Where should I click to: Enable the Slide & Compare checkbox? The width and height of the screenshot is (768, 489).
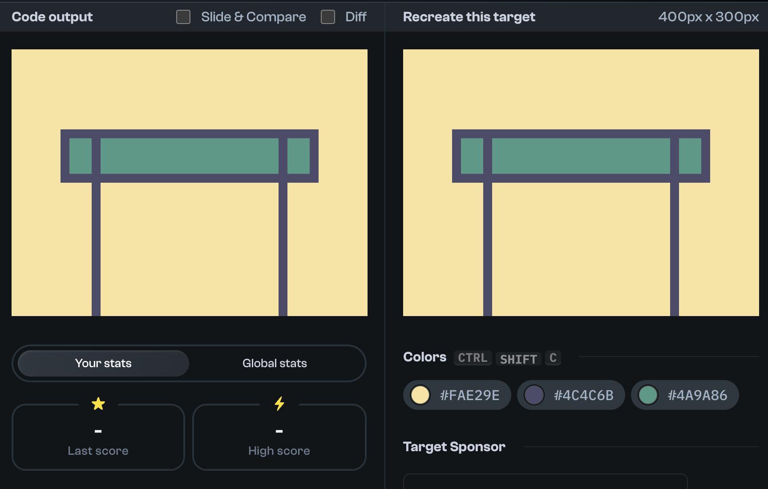[x=183, y=17]
